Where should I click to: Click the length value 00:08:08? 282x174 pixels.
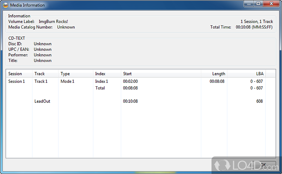coord(217,81)
